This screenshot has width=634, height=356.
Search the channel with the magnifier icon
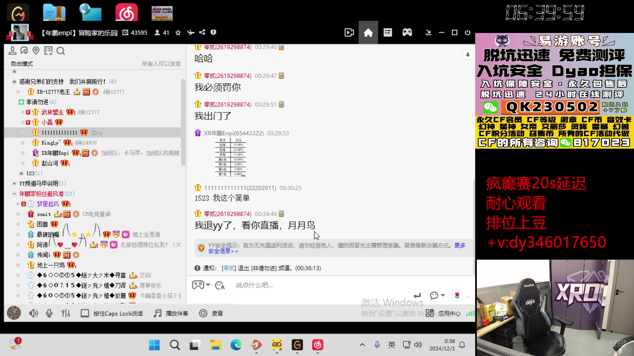[60, 51]
